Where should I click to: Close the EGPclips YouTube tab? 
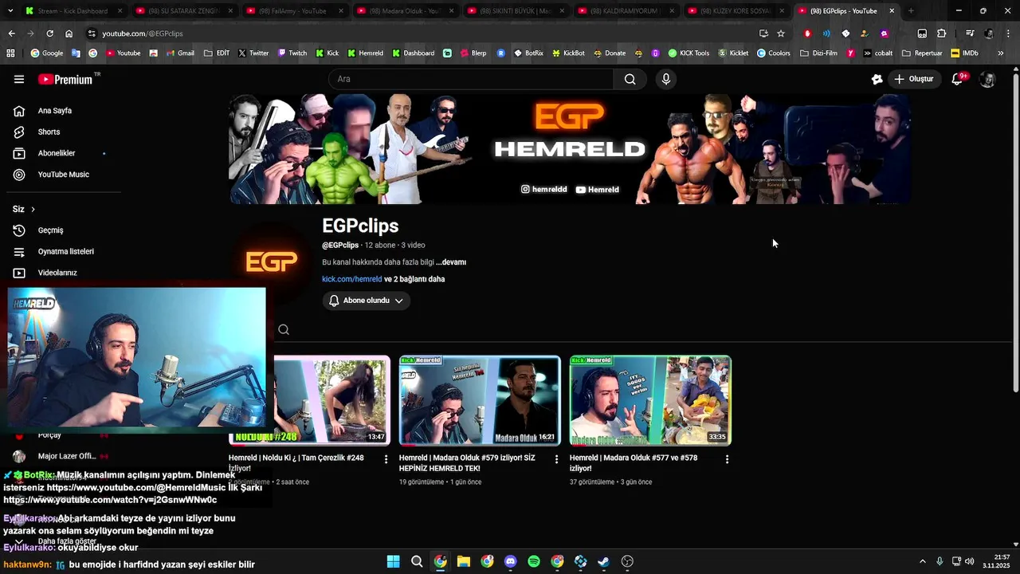click(892, 11)
